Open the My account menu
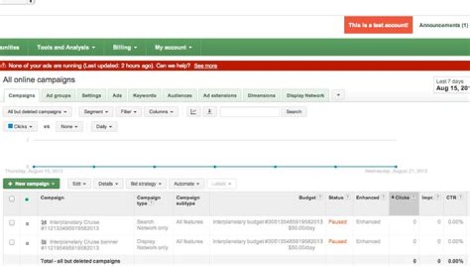The width and height of the screenshot is (470, 266). (173, 47)
